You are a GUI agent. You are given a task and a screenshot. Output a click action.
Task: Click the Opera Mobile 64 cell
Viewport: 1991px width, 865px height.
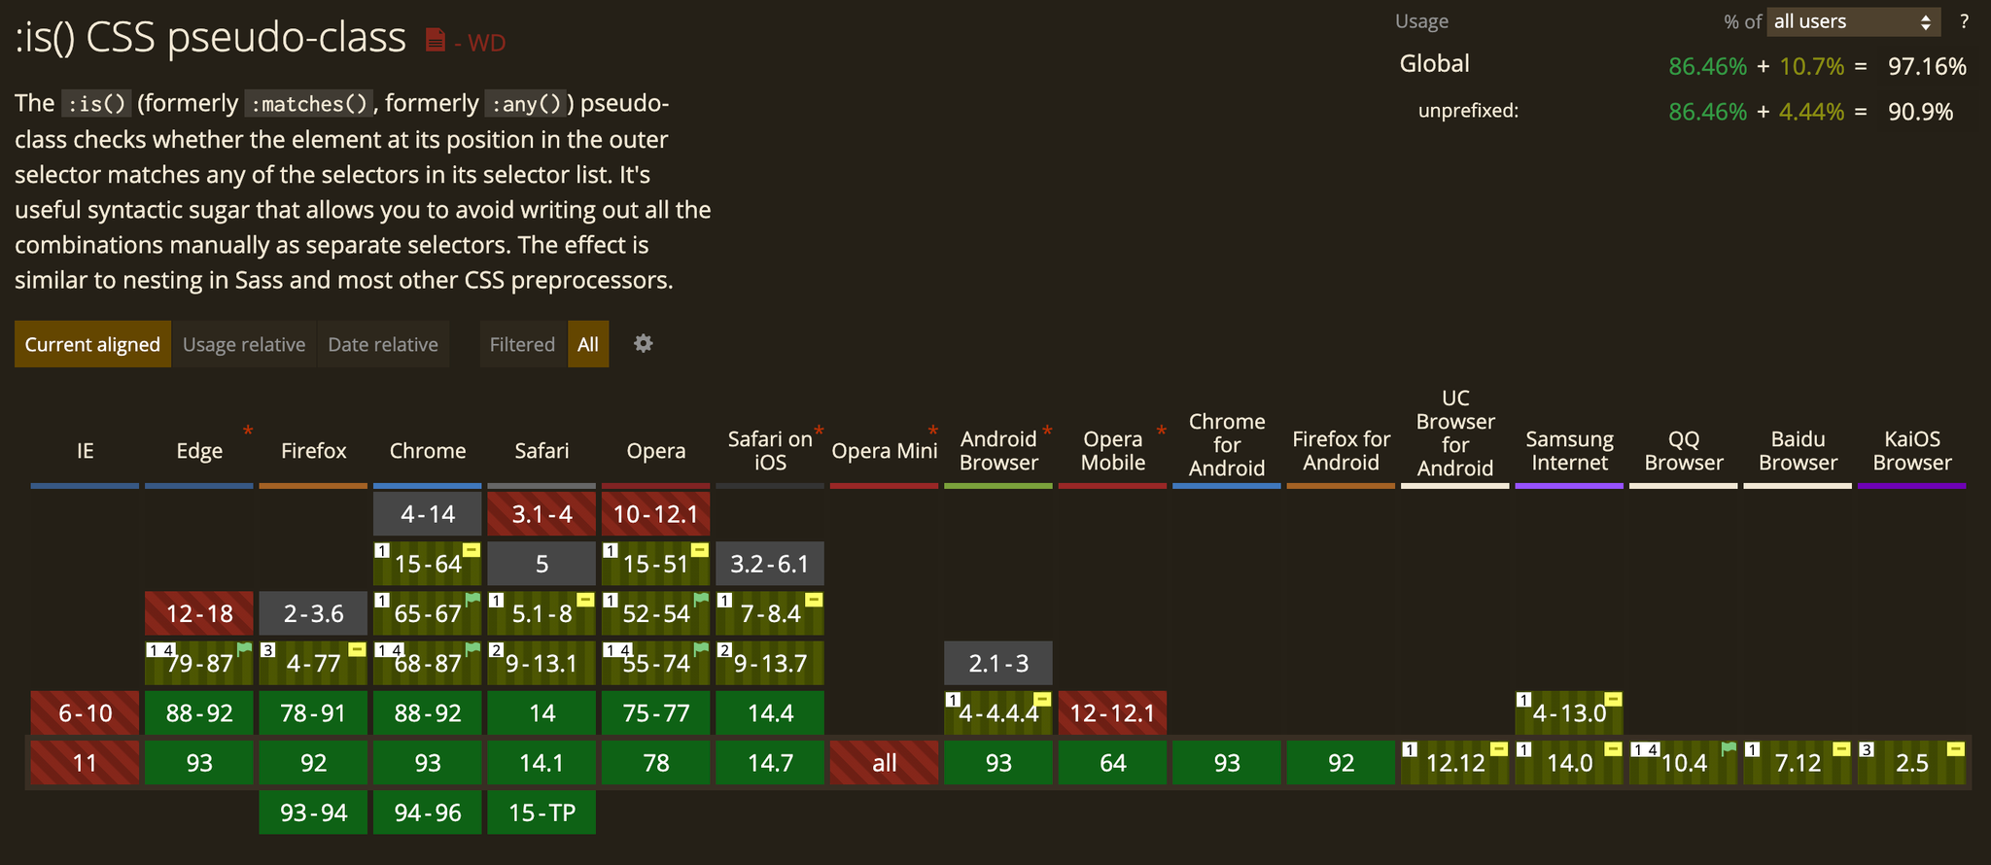pyautogui.click(x=1112, y=763)
